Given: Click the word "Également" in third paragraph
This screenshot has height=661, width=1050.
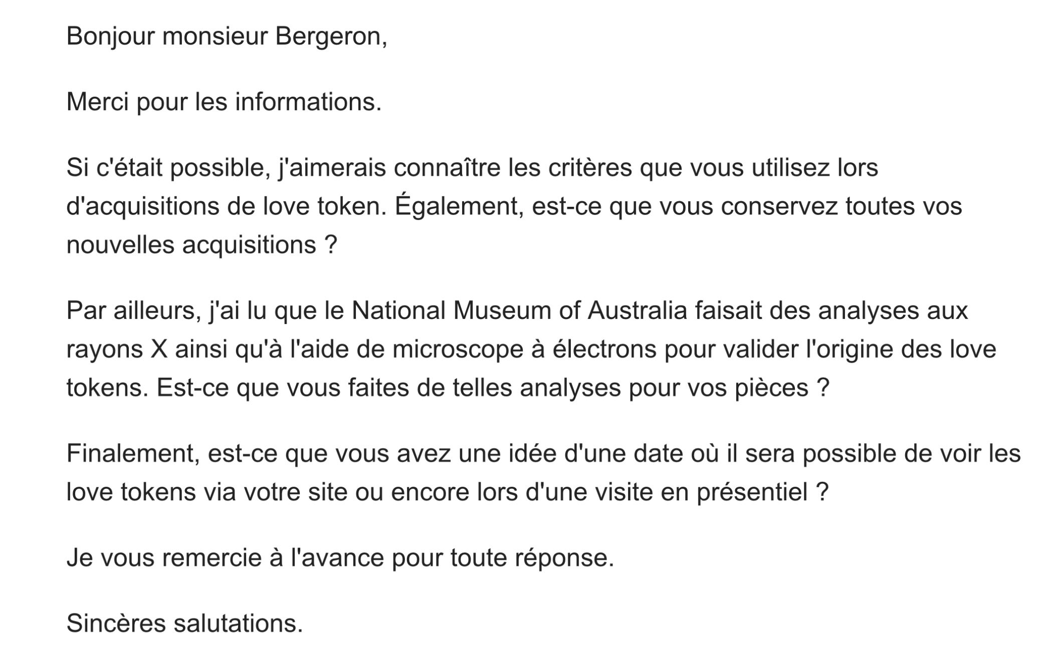Looking at the screenshot, I should click(459, 206).
